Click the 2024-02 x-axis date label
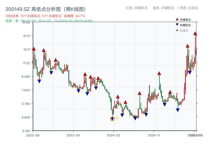Screen dimensions: 218x163 point(113,135)
